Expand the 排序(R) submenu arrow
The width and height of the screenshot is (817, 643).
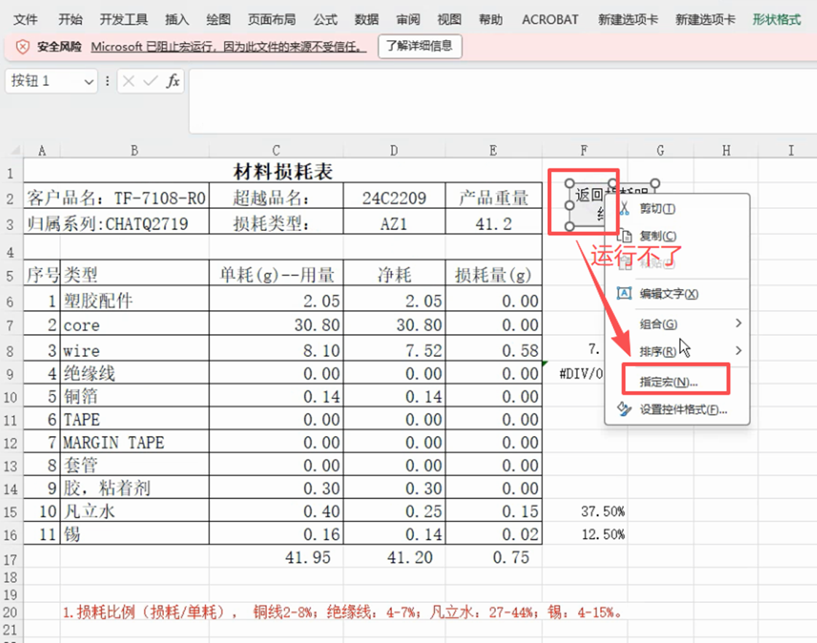point(738,350)
